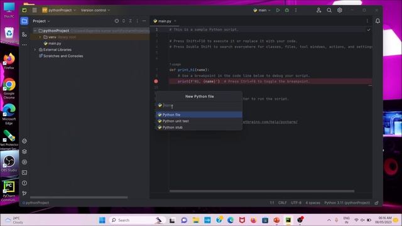Show hidden system tray icons
Image resolution: width=402 pixels, height=226 pixels.
pyautogui.click(x=329, y=220)
